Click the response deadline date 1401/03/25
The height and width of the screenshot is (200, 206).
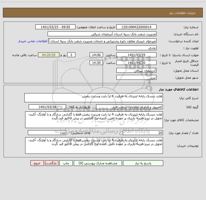(x=136, y=55)
